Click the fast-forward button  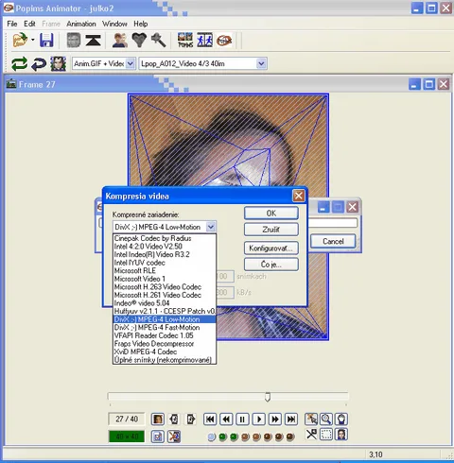[275, 420]
